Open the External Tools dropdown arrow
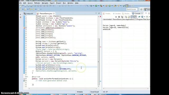 (104, 6)
